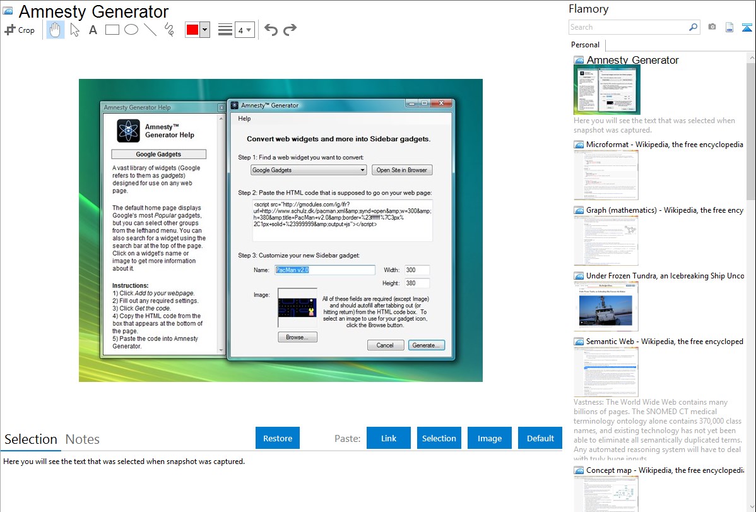Click the Paste Default button
Image resolution: width=756 pixels, height=512 pixels.
click(540, 438)
